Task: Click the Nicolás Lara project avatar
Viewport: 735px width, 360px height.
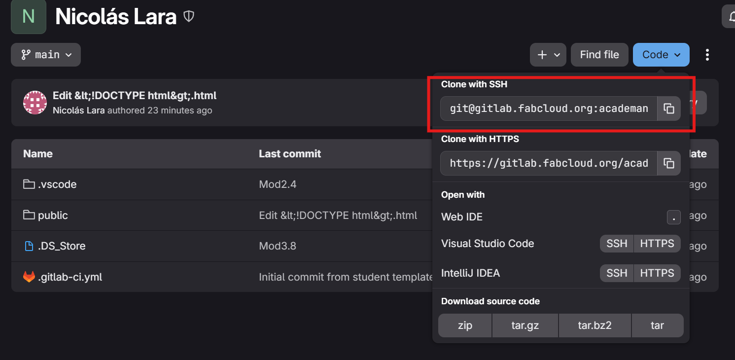Action: pyautogui.click(x=29, y=17)
